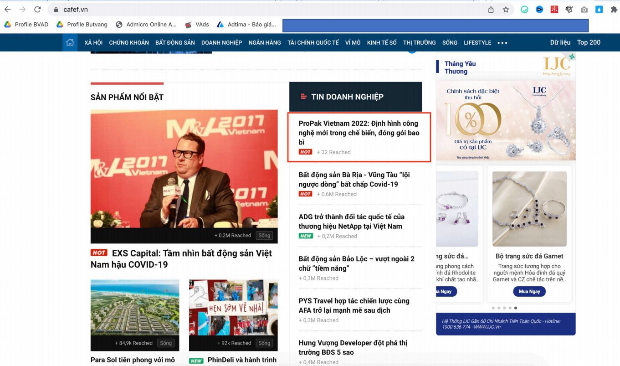Click the ad info icon on IJC banner

click(x=572, y=57)
